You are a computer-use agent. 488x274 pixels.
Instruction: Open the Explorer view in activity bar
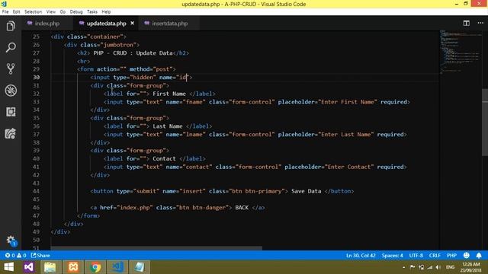tap(11, 26)
